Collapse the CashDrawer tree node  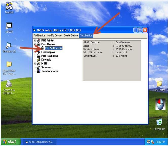click(35, 44)
